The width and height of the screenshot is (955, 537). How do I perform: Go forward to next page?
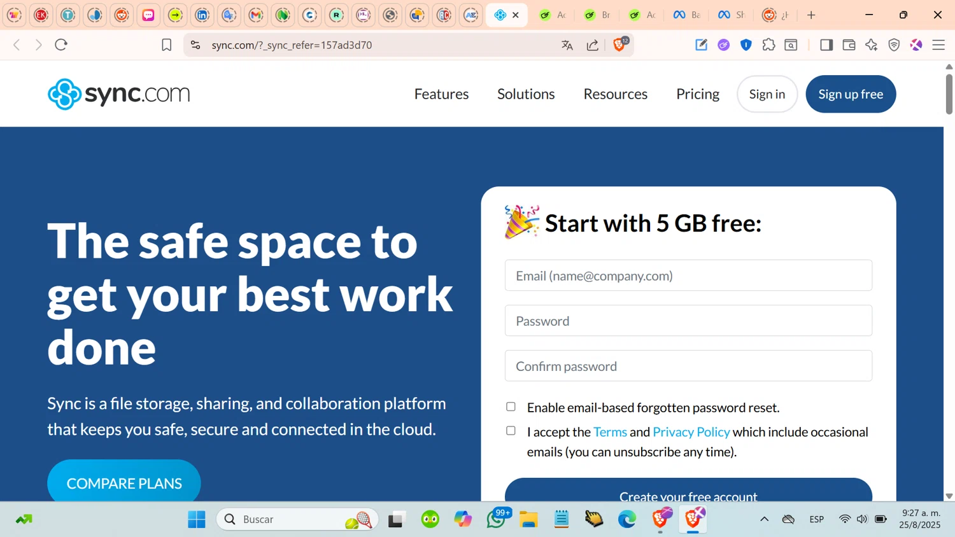coord(39,45)
